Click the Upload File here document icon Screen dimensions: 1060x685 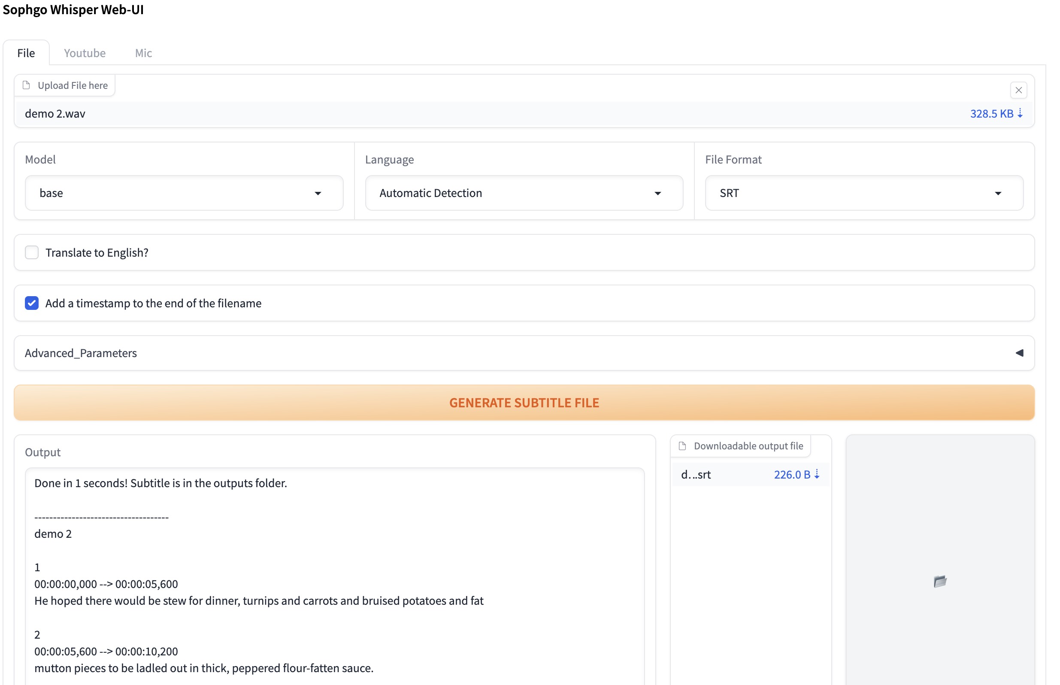[26, 85]
